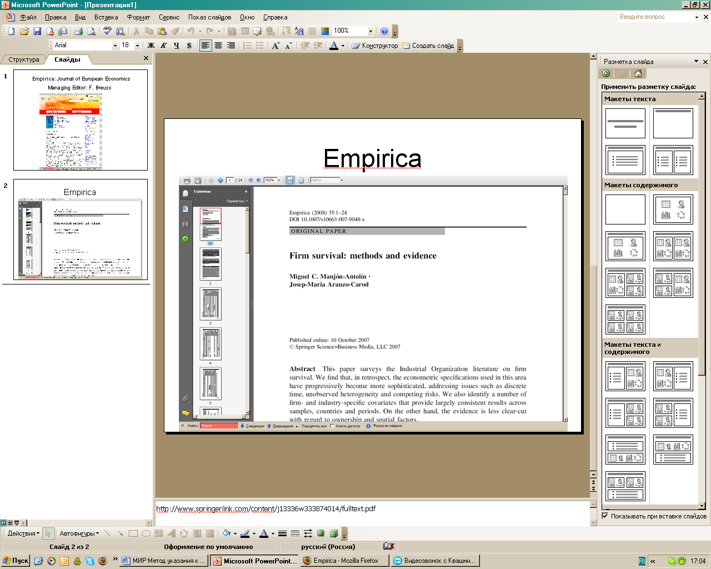
Task: Open the Показ слайдов menu
Action: tap(209, 17)
